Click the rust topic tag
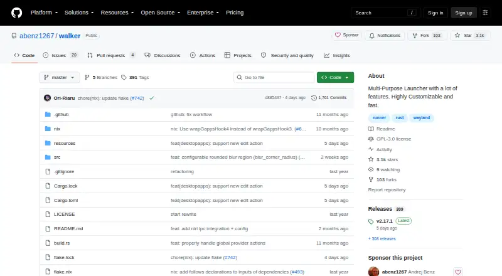The width and height of the screenshot is (502, 276). click(400, 118)
